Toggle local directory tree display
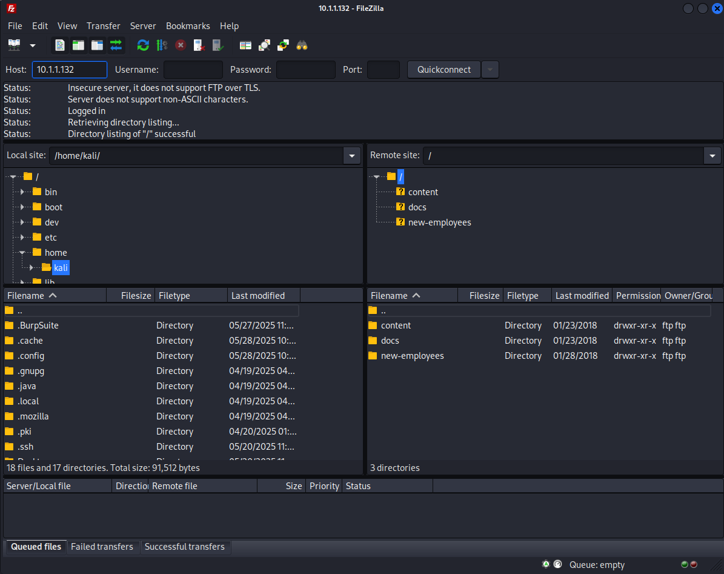 point(79,45)
